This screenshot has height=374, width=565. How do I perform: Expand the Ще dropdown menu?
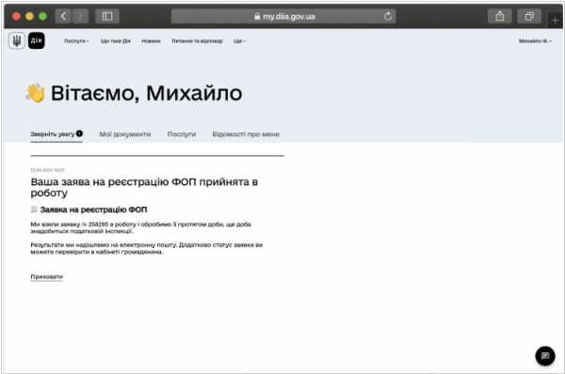pos(239,41)
